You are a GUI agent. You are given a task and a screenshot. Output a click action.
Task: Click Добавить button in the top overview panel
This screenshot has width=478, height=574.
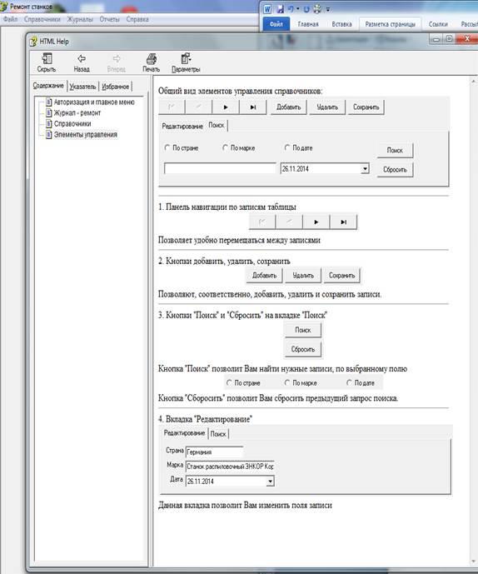[x=288, y=107]
